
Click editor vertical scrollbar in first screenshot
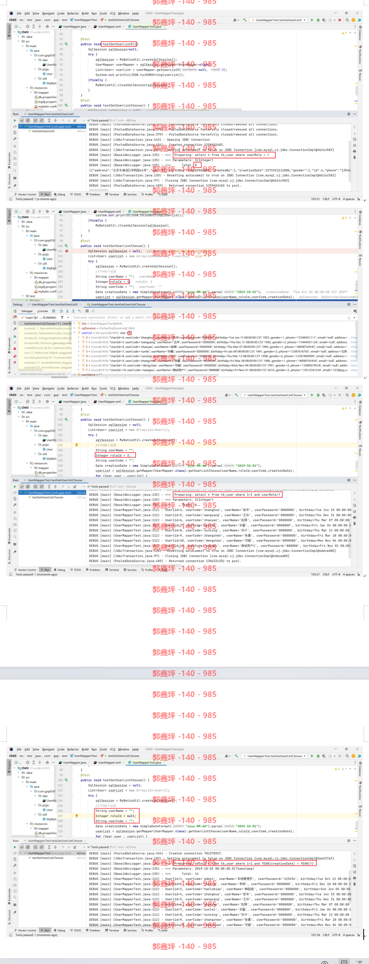pos(356,90)
